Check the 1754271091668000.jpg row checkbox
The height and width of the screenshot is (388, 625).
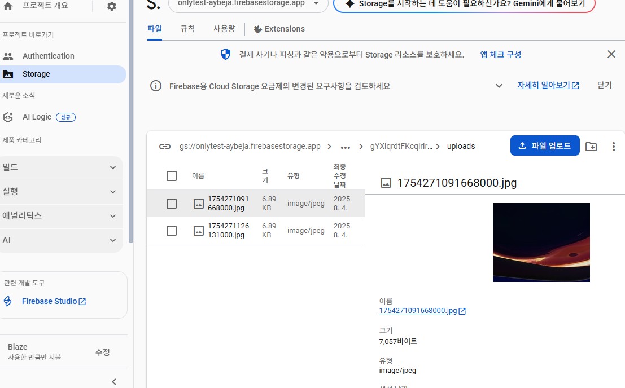pos(172,204)
